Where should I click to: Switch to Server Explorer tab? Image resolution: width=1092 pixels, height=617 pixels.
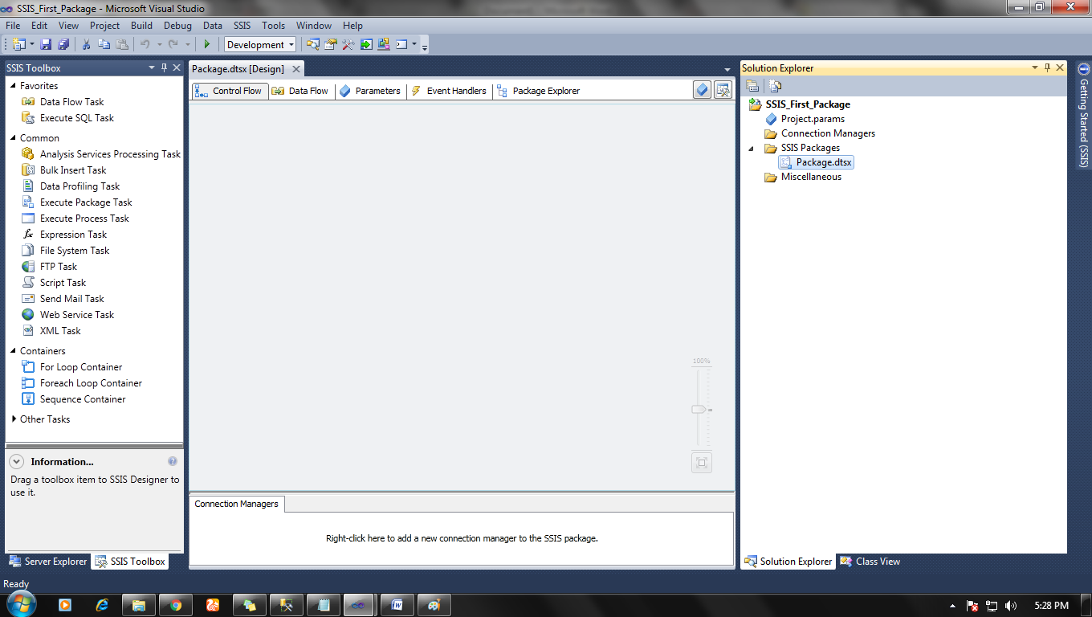48,562
